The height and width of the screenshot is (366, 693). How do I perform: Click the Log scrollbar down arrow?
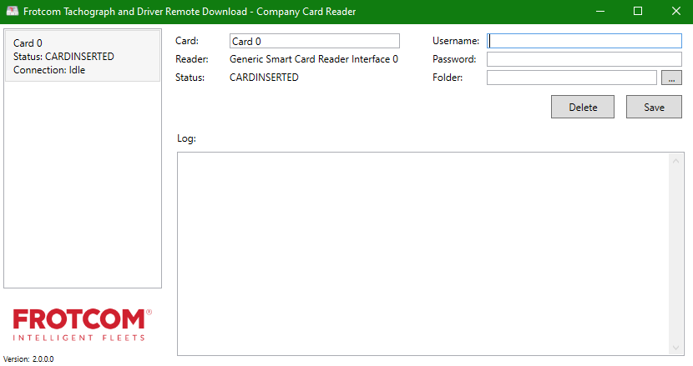coord(676,348)
